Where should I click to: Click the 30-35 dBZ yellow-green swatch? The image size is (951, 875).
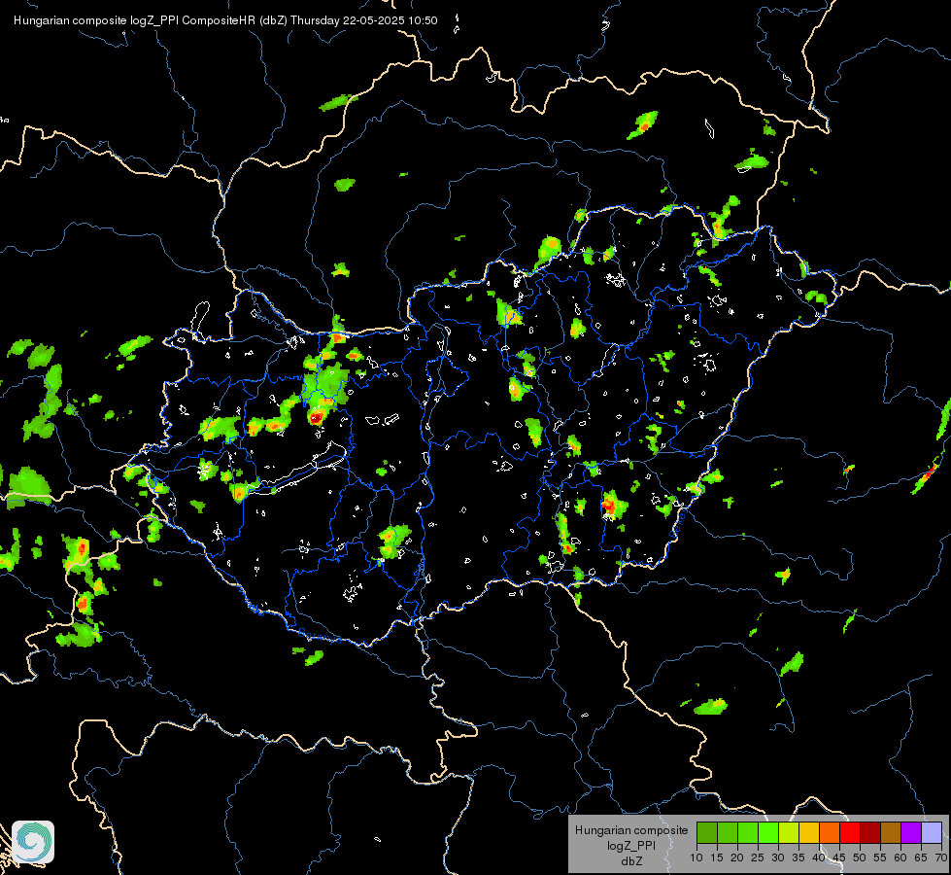(789, 832)
